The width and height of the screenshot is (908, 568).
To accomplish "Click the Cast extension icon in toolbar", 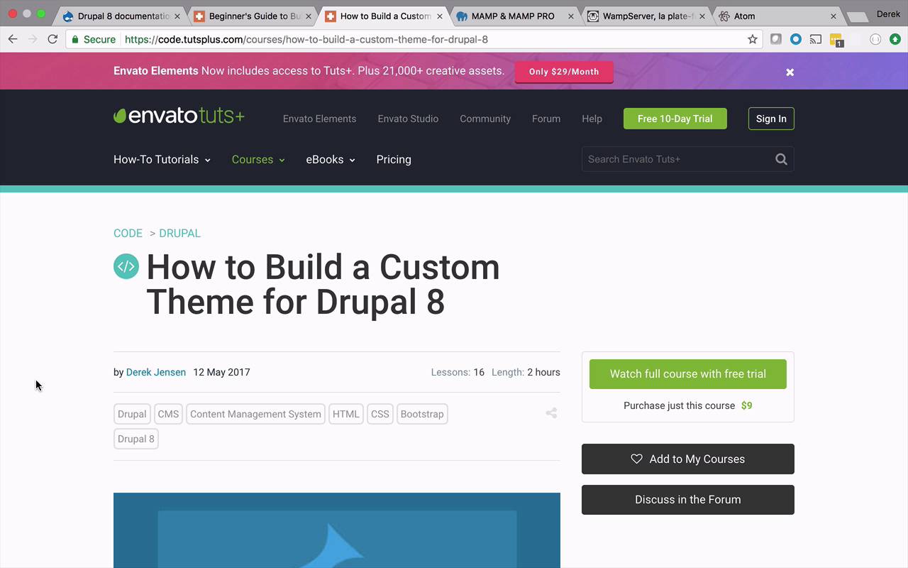I will click(816, 39).
